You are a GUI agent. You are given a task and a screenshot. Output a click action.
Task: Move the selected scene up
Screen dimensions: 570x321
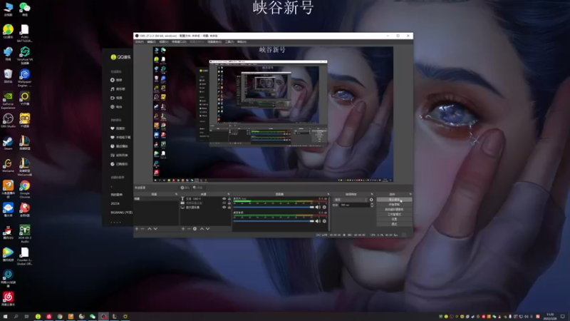pyautogui.click(x=150, y=229)
